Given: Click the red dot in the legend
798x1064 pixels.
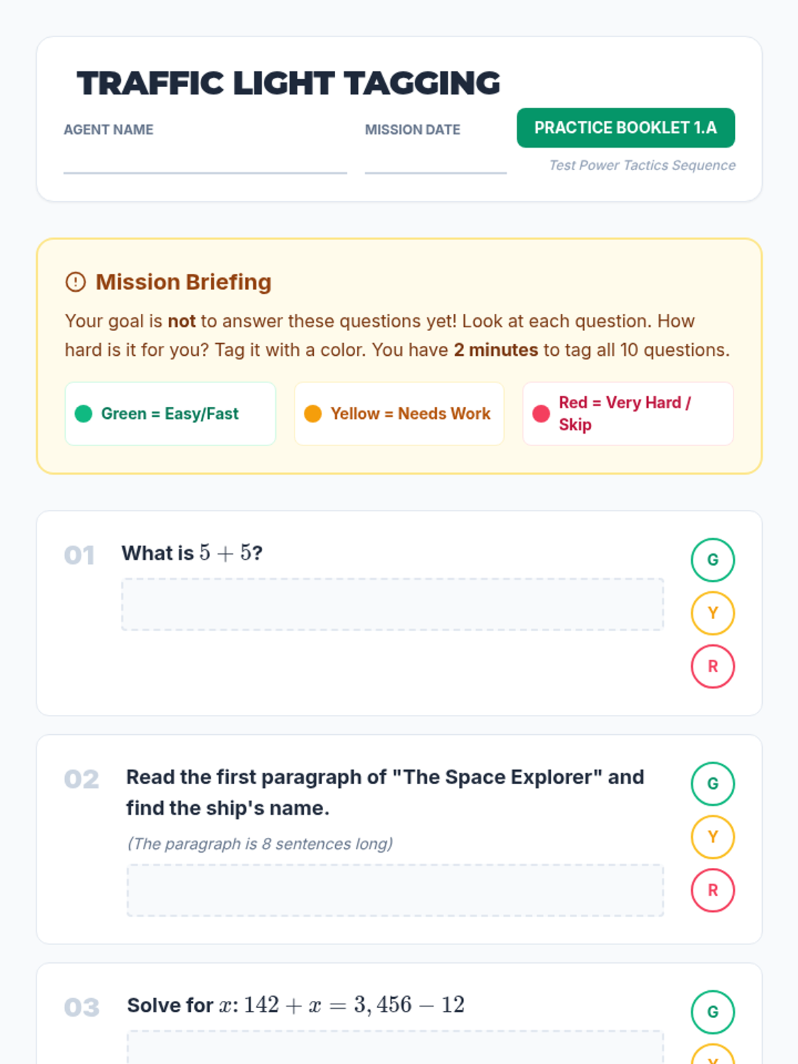Looking at the screenshot, I should pyautogui.click(x=541, y=414).
